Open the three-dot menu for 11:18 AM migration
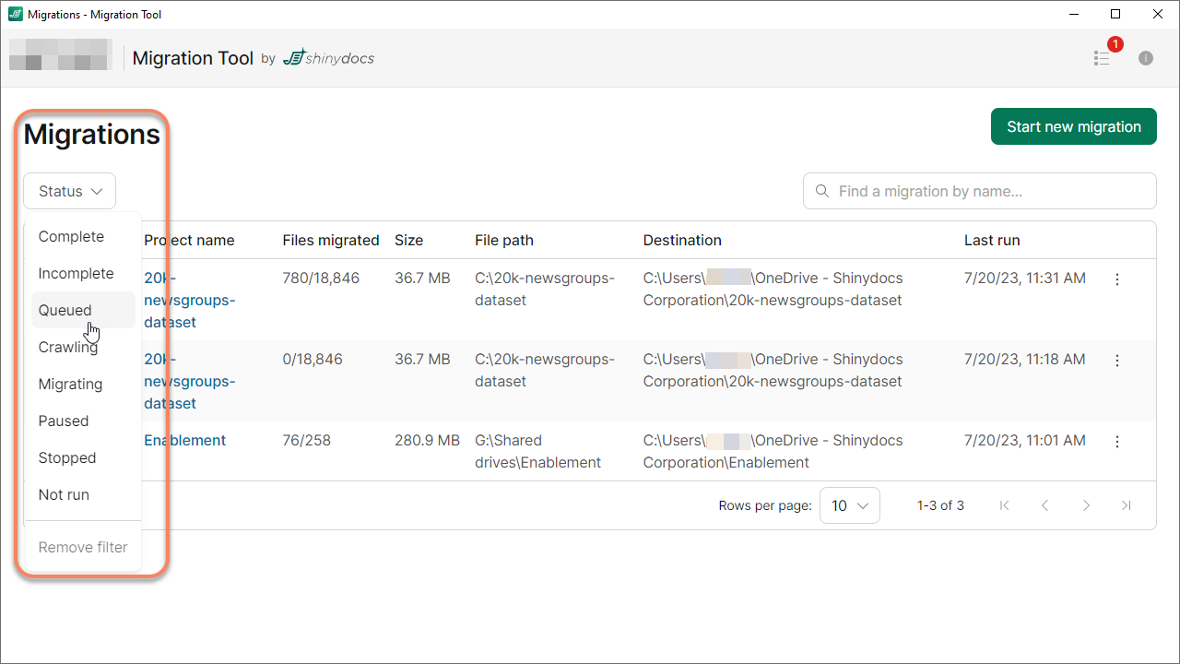1180x664 pixels. point(1117,361)
